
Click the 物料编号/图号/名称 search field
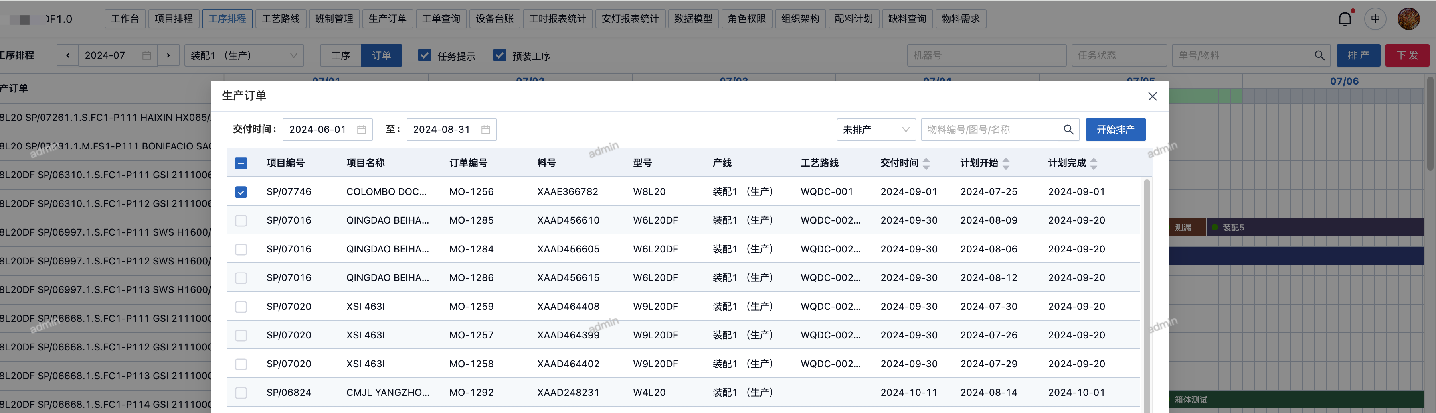click(x=989, y=129)
